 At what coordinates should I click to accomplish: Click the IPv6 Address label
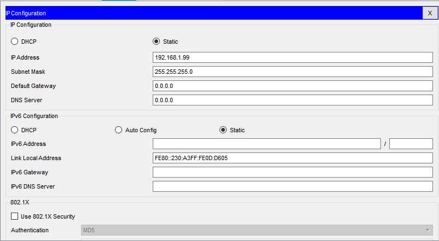pyautogui.click(x=28, y=144)
